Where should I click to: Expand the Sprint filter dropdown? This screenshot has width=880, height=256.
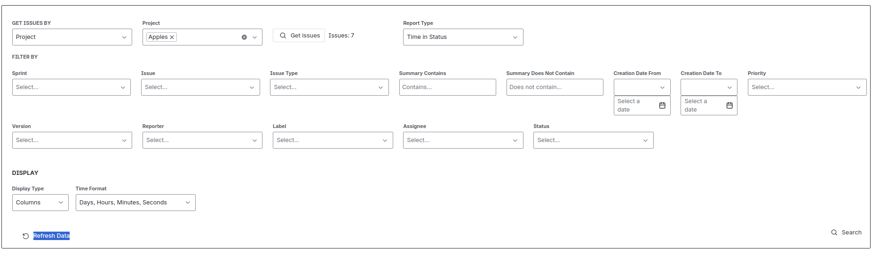pyautogui.click(x=71, y=87)
